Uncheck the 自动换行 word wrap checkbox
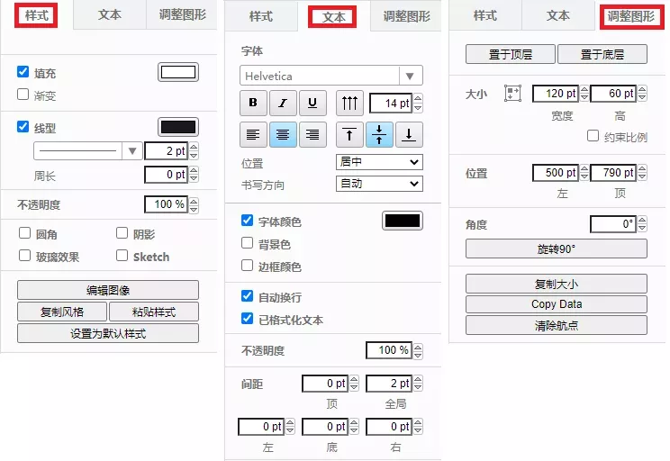 247,295
